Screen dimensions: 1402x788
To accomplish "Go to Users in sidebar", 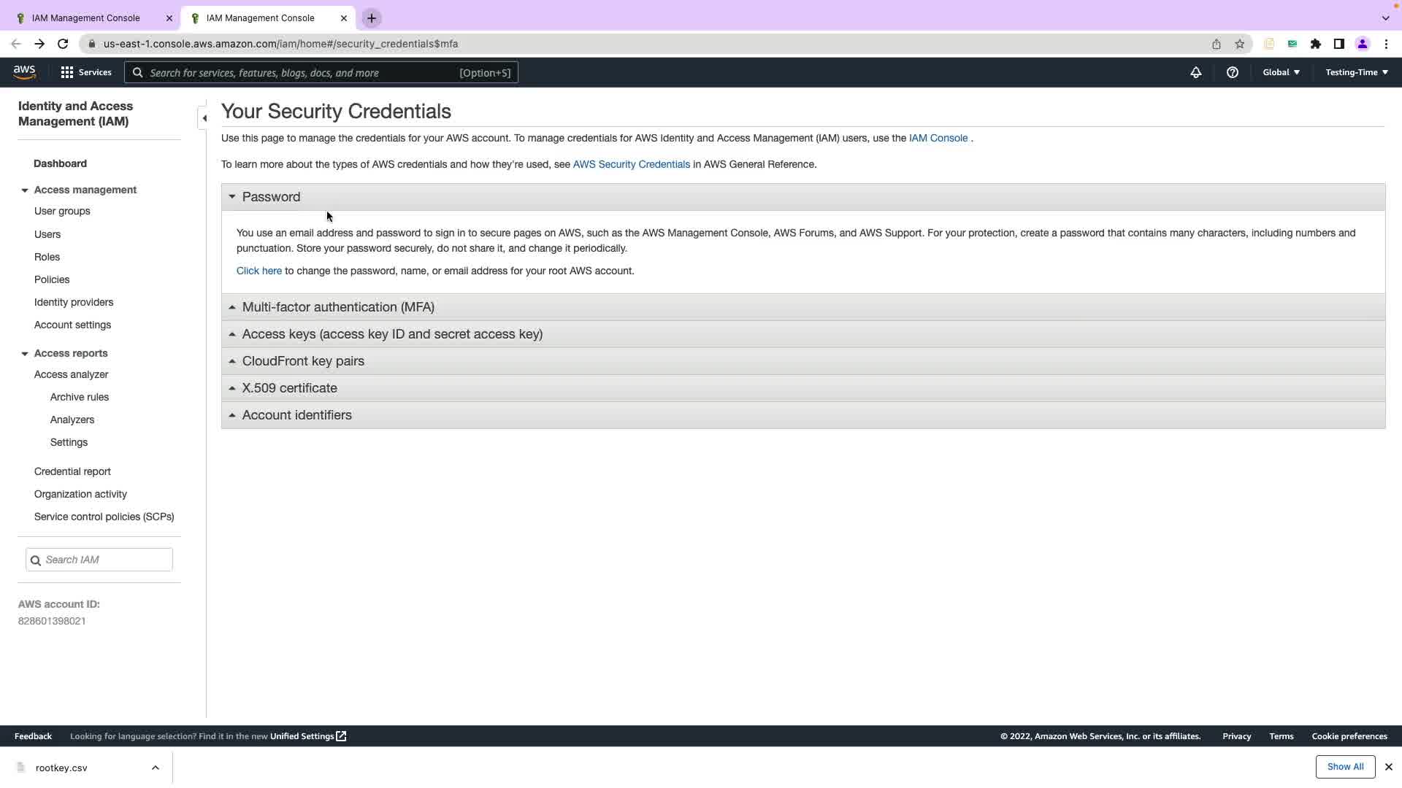I will point(47,234).
